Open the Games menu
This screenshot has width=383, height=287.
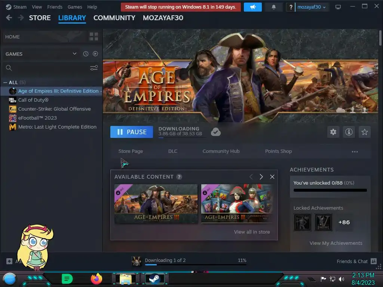75,7
